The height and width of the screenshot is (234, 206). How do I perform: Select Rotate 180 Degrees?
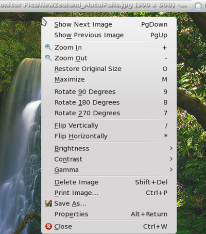click(x=109, y=102)
